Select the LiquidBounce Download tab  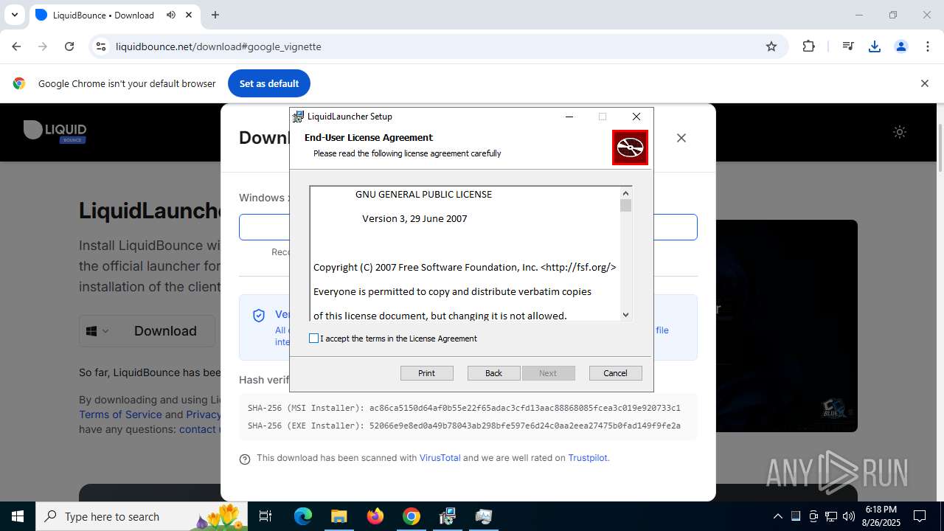pos(103,15)
